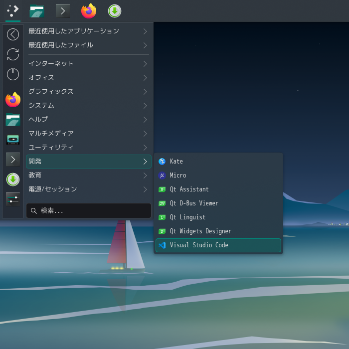Launch Qt Widgets Designer text entry
349x349 pixels.
tap(200, 231)
